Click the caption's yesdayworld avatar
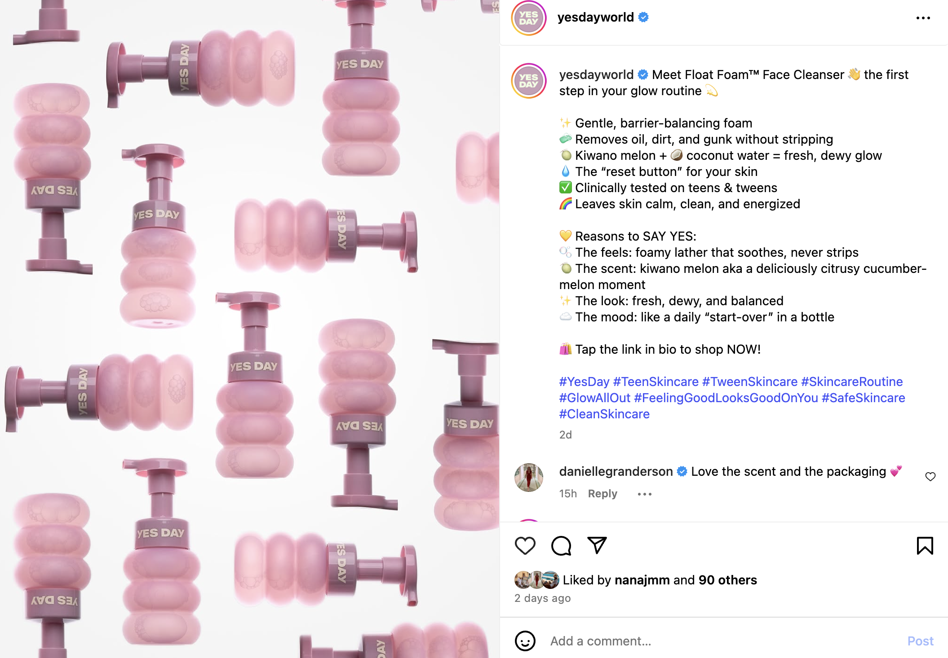Image resolution: width=948 pixels, height=658 pixels. point(529,81)
